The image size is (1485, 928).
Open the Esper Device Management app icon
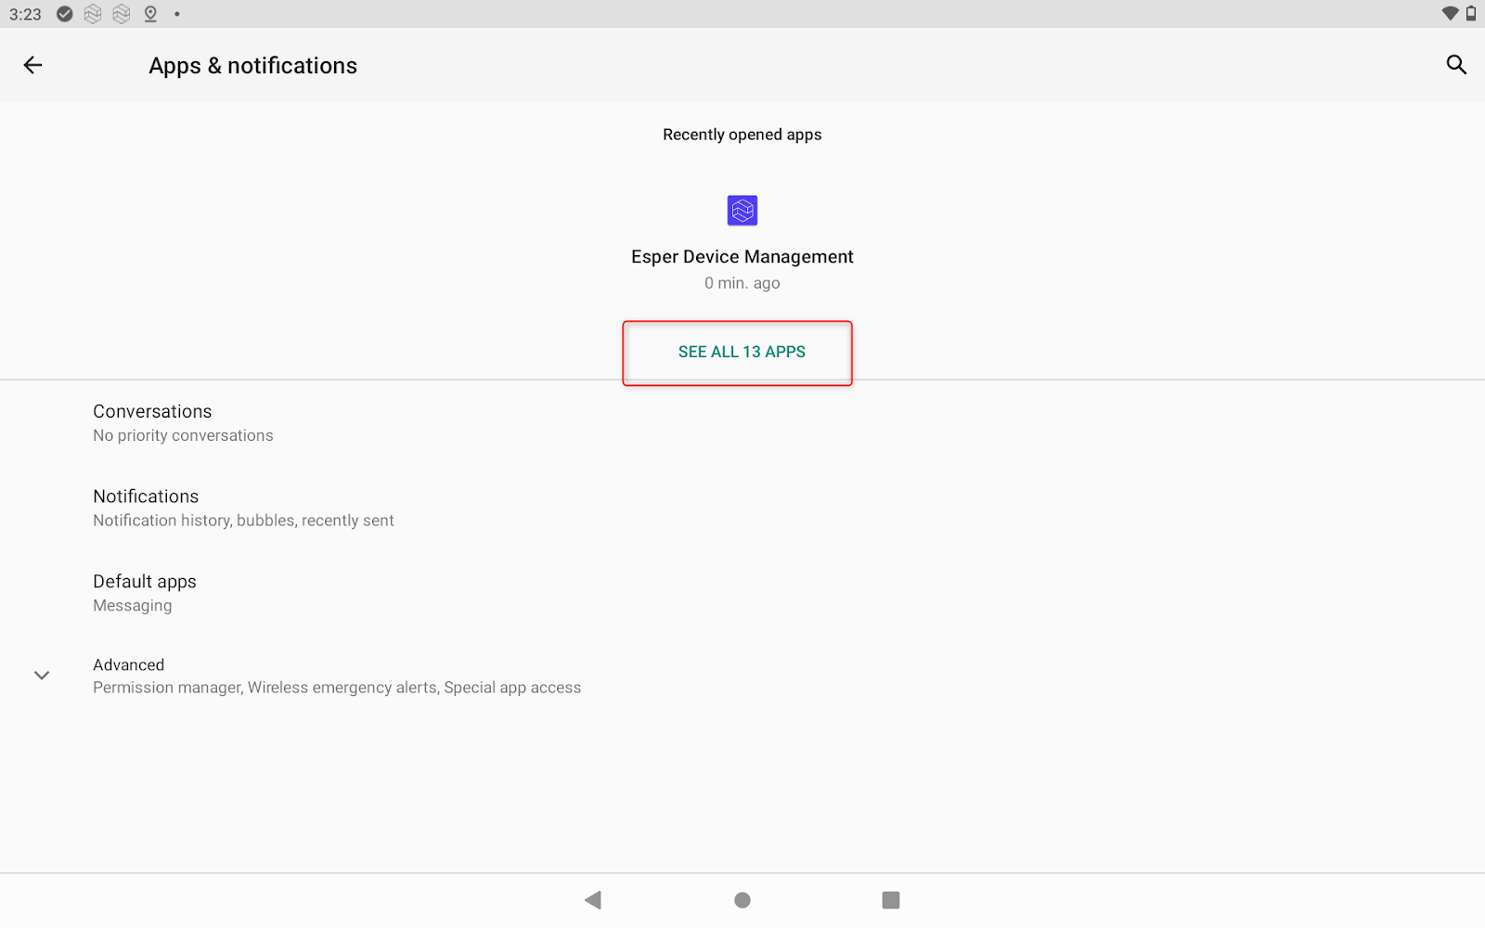742,211
